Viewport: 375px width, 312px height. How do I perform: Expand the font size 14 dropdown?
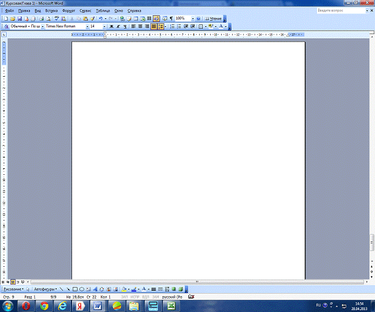point(104,27)
